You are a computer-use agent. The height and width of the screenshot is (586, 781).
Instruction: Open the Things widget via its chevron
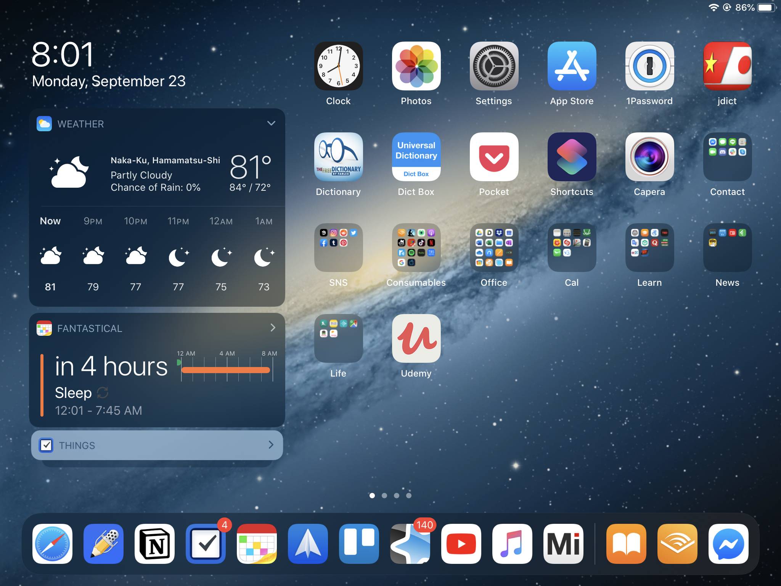[x=272, y=445]
